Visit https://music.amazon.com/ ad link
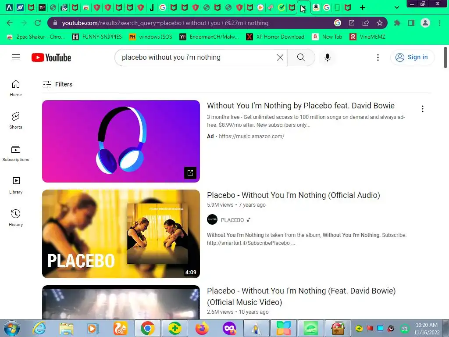The height and width of the screenshot is (337, 449). point(251,136)
